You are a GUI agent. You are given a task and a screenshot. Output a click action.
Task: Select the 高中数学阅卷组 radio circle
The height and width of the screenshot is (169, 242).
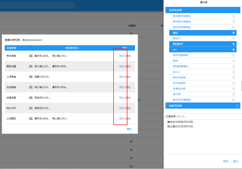(234, 16)
